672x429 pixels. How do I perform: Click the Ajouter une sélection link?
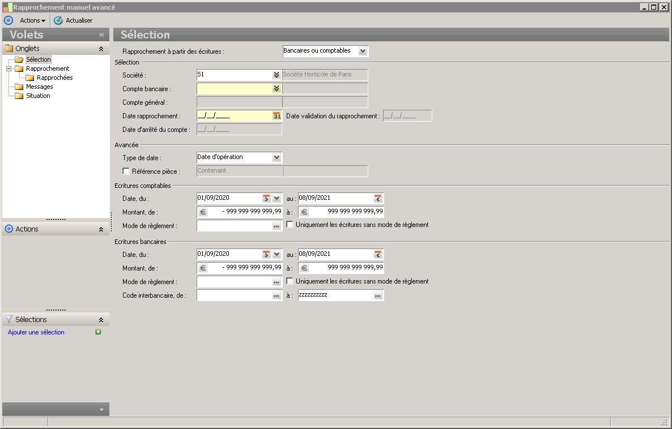[x=36, y=332]
